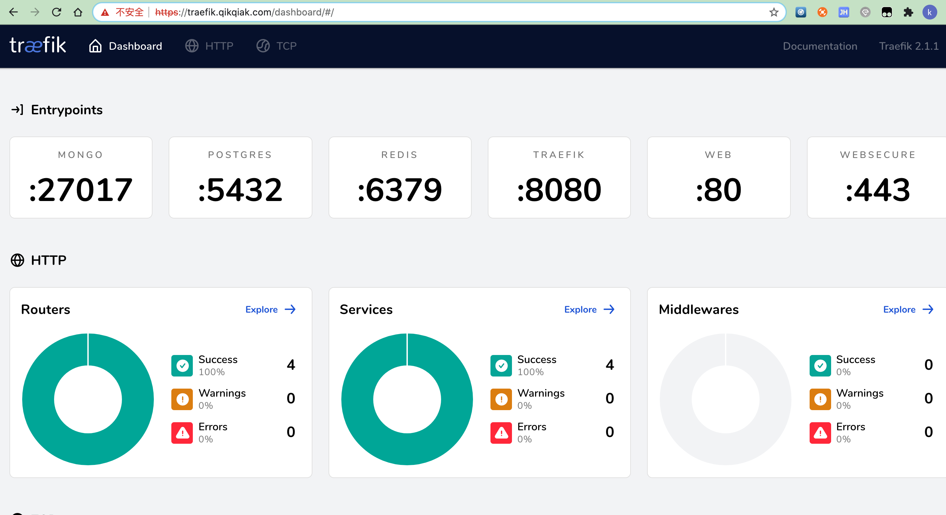Bookmark page with the star icon
The height and width of the screenshot is (515, 946).
point(774,12)
